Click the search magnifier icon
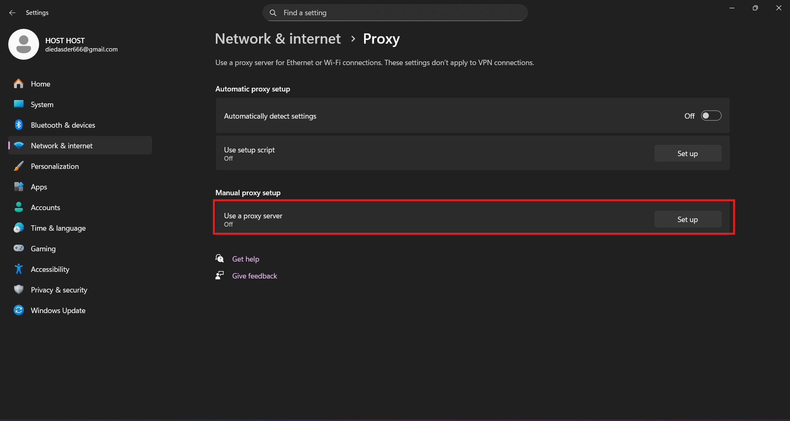790x421 pixels. click(x=273, y=13)
